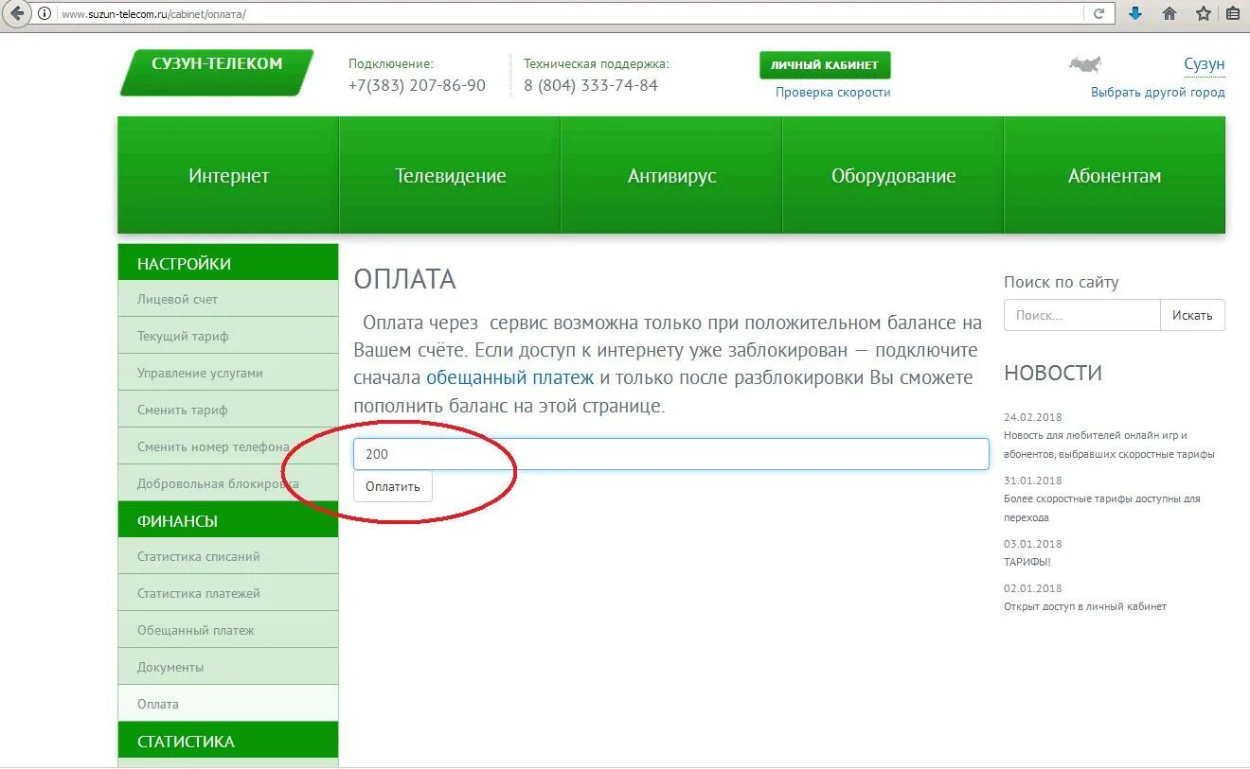Open Управление услугами sidebar item
Image resolution: width=1250 pixels, height=769 pixels.
228,373
